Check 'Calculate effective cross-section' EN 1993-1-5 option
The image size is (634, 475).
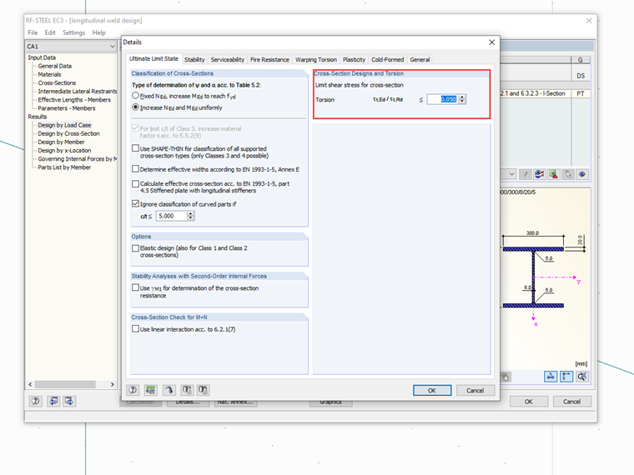tap(135, 184)
